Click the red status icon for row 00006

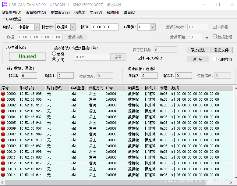point(3,129)
